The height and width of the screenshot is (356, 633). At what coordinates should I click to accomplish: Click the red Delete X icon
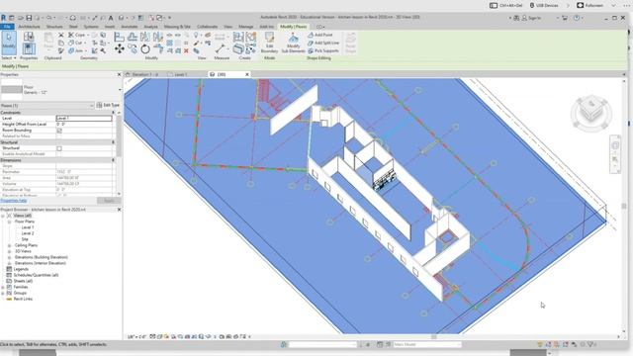click(186, 50)
